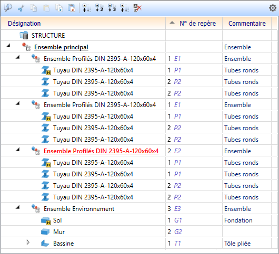The height and width of the screenshot is (254, 279).
Task: Select the Ensemble principal item
Action: pyautogui.click(x=61, y=47)
